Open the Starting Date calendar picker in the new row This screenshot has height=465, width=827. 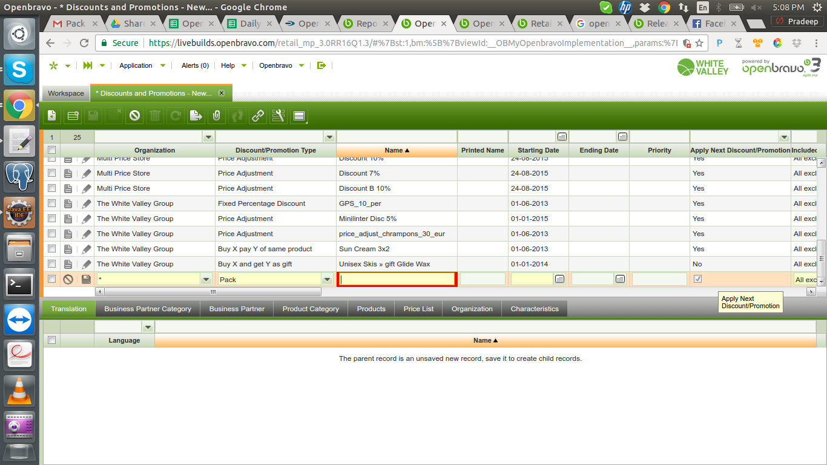(x=560, y=279)
